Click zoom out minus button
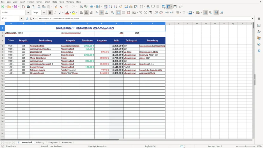263x148 pixels. coord(237,146)
